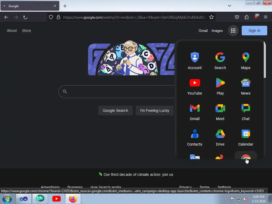
Task: Expand the list all tabs chevron
Action: pos(229,6)
